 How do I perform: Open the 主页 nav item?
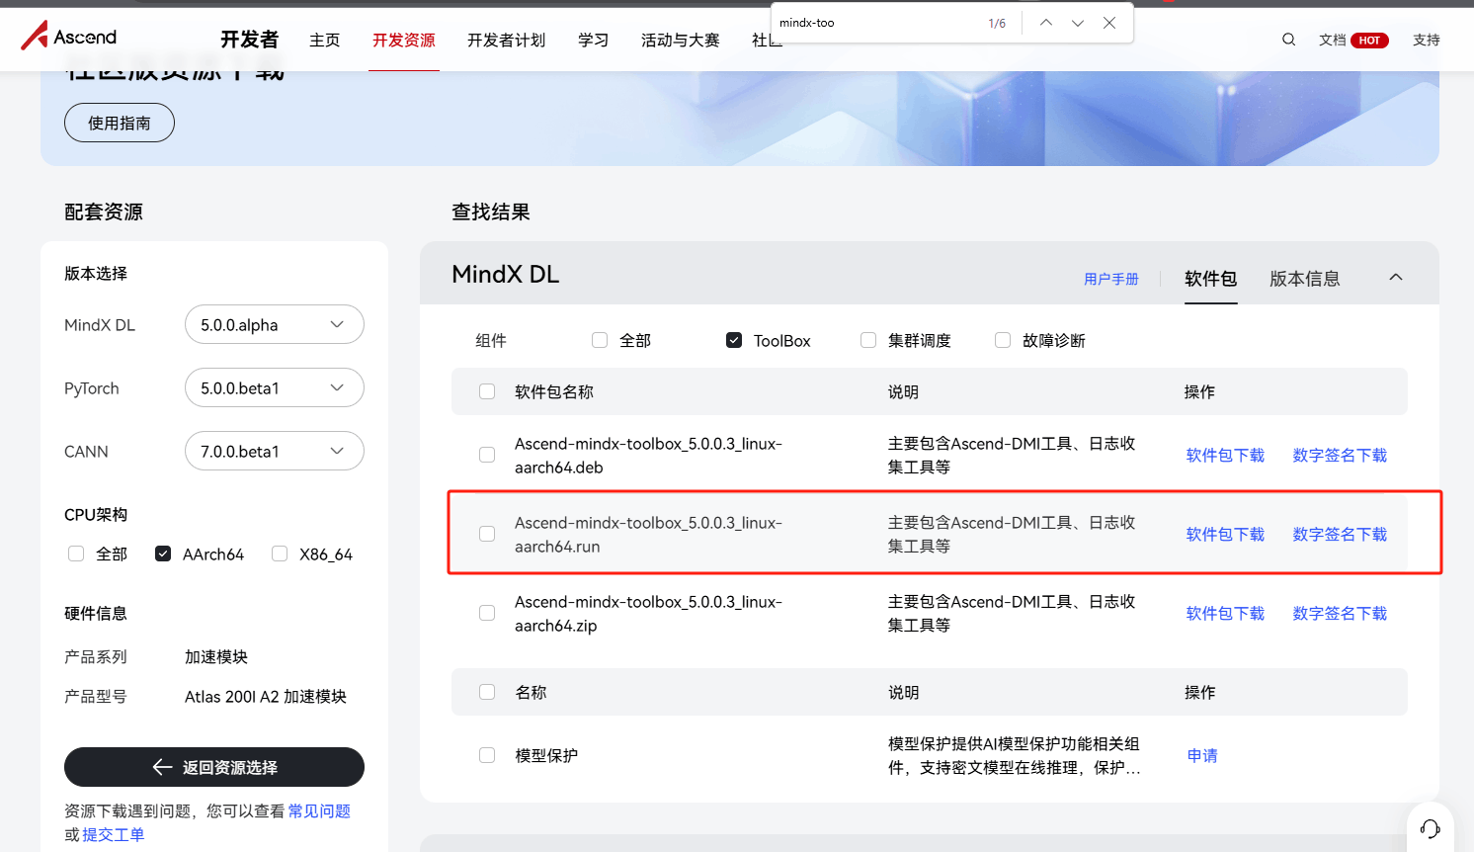click(x=325, y=40)
